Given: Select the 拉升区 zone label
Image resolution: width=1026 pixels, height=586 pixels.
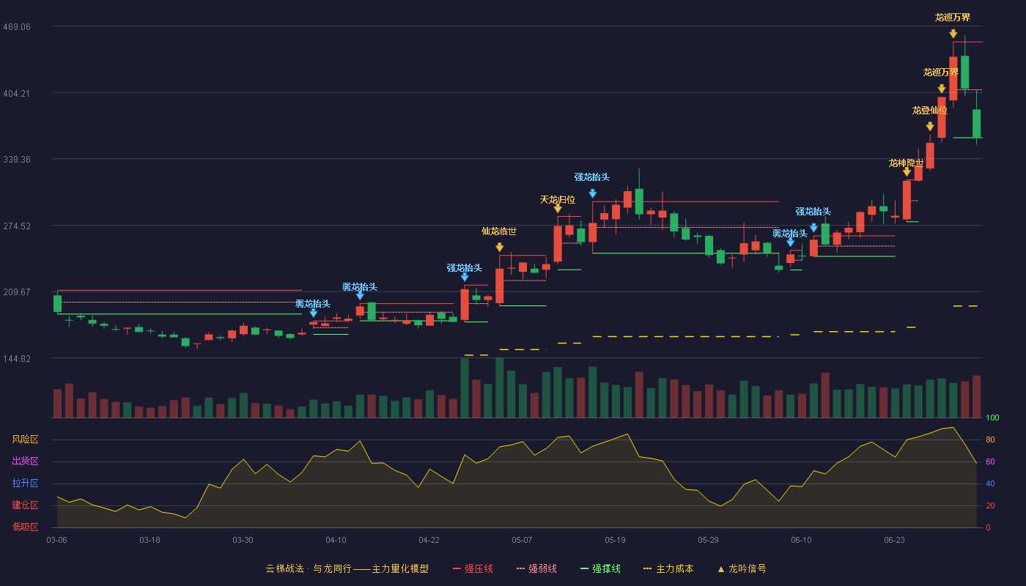Looking at the screenshot, I should 26,483.
